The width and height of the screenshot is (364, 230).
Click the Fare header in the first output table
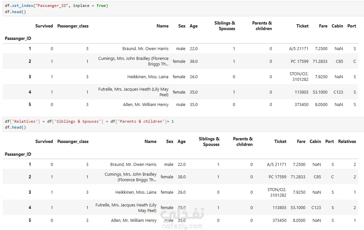(x=323, y=26)
